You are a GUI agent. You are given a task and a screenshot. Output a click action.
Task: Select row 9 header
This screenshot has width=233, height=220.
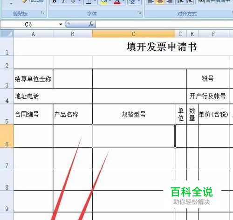click(7, 201)
